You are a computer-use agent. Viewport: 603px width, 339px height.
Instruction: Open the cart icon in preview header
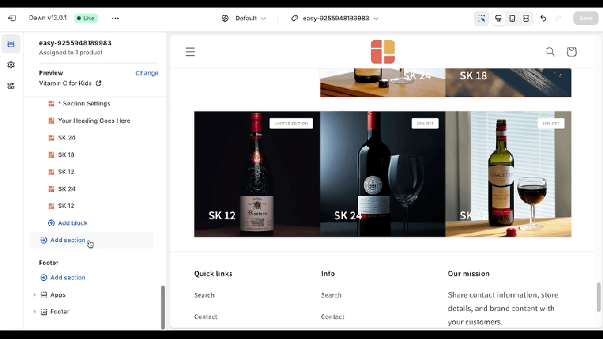click(x=571, y=51)
